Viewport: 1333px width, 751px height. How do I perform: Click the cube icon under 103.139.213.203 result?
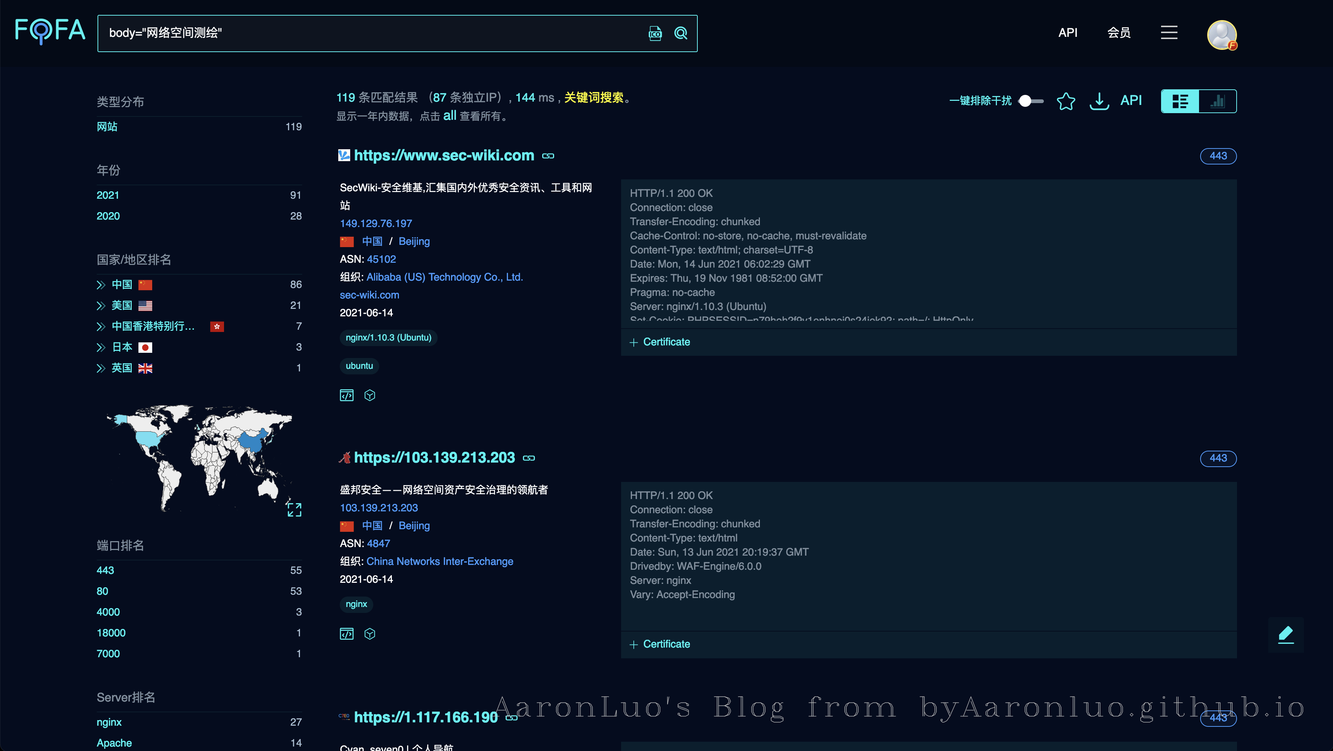pos(370,634)
